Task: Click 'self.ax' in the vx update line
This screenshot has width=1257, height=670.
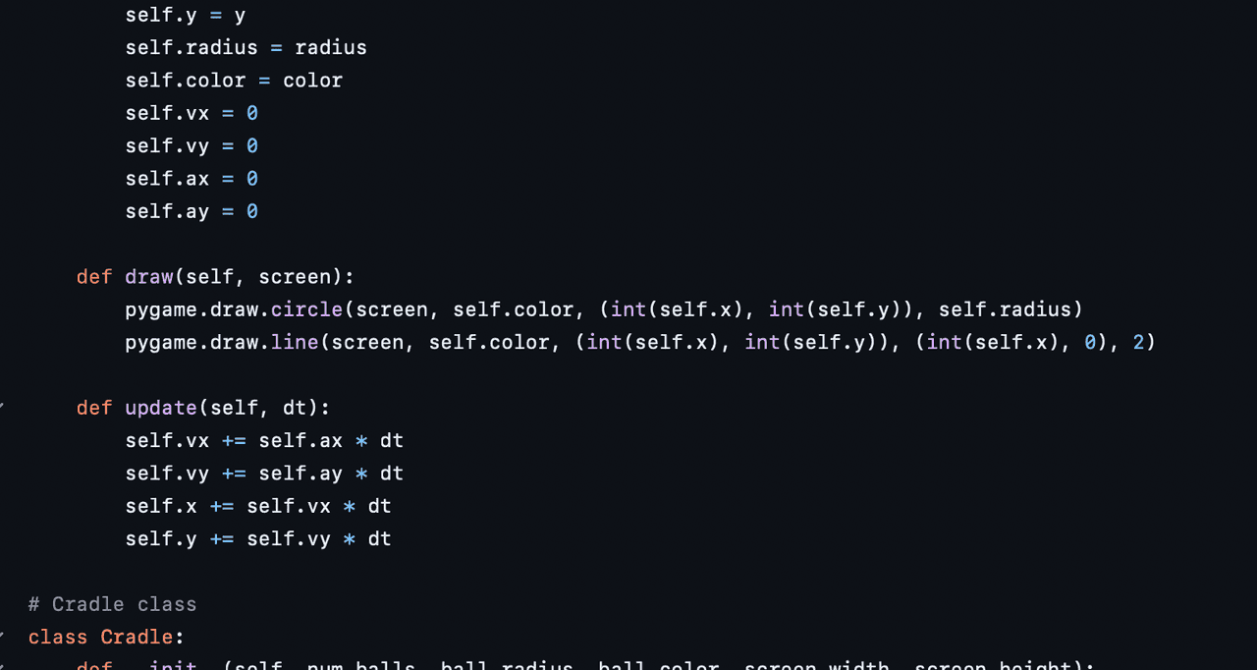Action: [x=301, y=440]
